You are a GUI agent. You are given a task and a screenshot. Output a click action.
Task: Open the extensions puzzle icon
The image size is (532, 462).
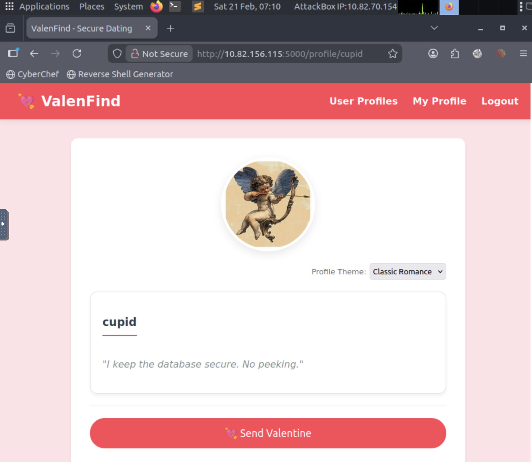[x=455, y=54]
